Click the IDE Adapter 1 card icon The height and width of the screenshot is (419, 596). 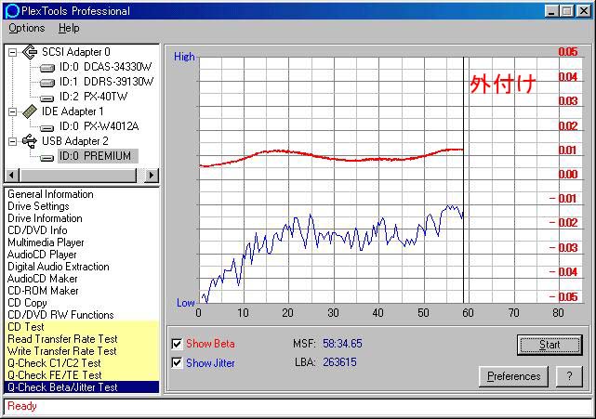click(30, 111)
